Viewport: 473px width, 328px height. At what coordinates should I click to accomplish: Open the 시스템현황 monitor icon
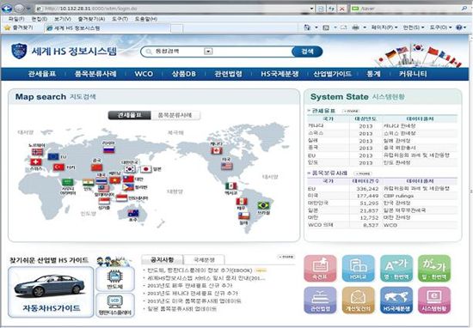pyautogui.click(x=434, y=300)
